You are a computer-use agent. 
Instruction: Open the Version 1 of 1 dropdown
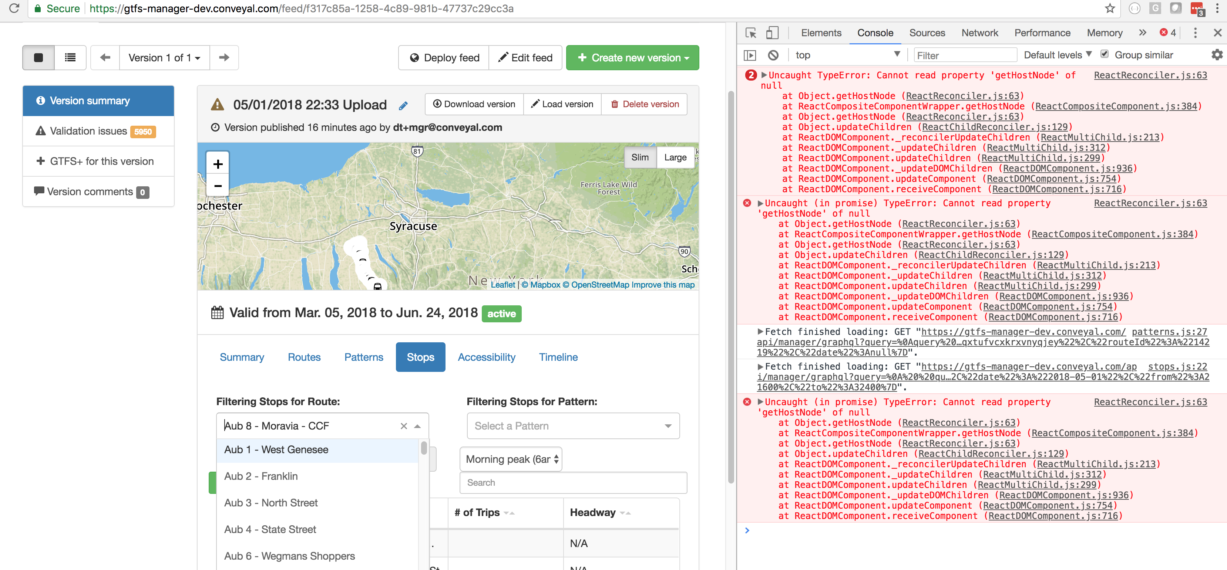(x=164, y=58)
